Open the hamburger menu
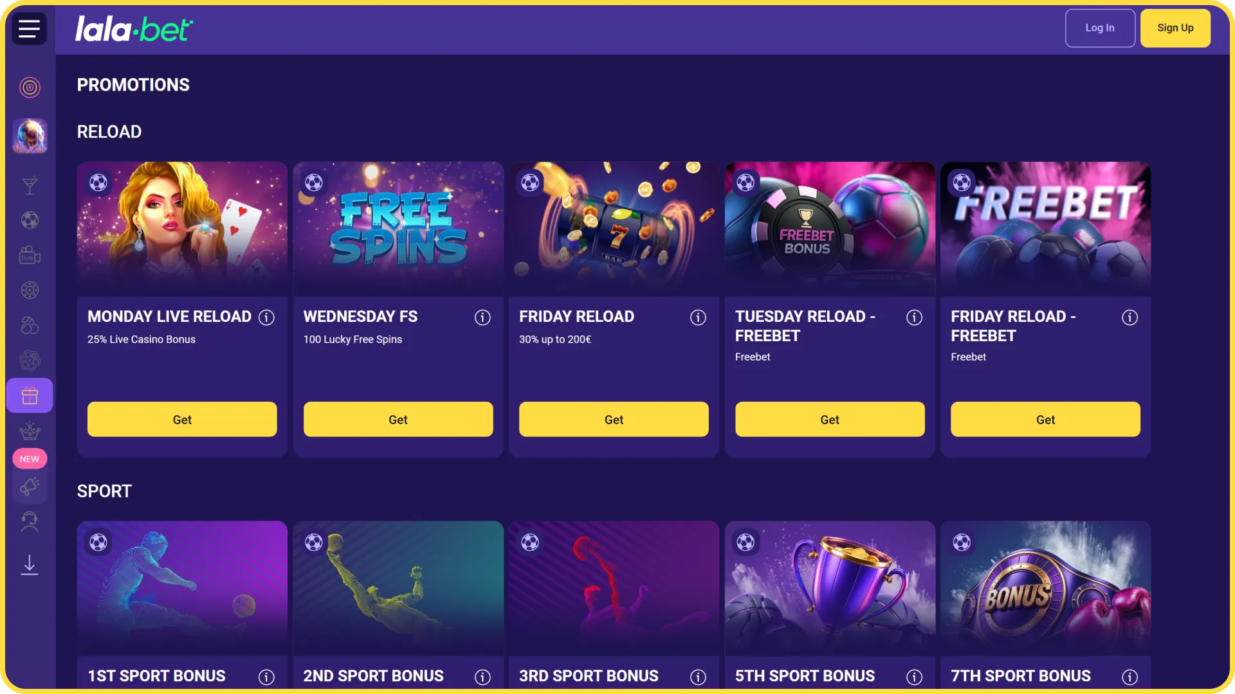Image resolution: width=1235 pixels, height=694 pixels. [29, 28]
